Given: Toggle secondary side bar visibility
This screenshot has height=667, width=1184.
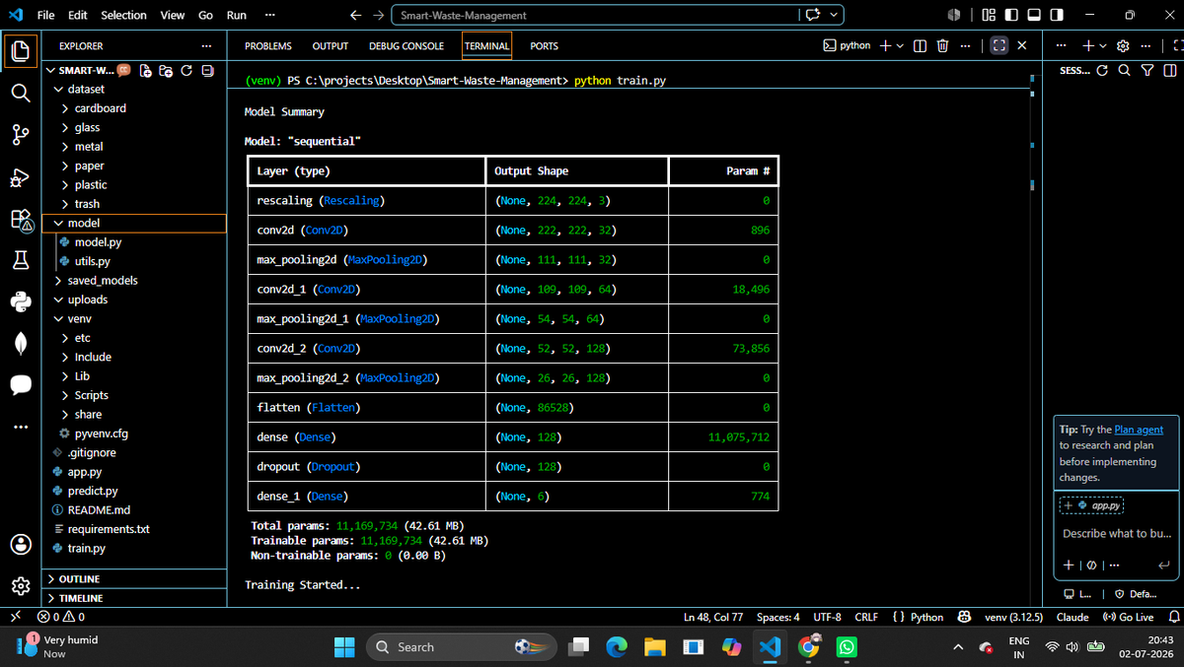Looking at the screenshot, I should click(1056, 15).
